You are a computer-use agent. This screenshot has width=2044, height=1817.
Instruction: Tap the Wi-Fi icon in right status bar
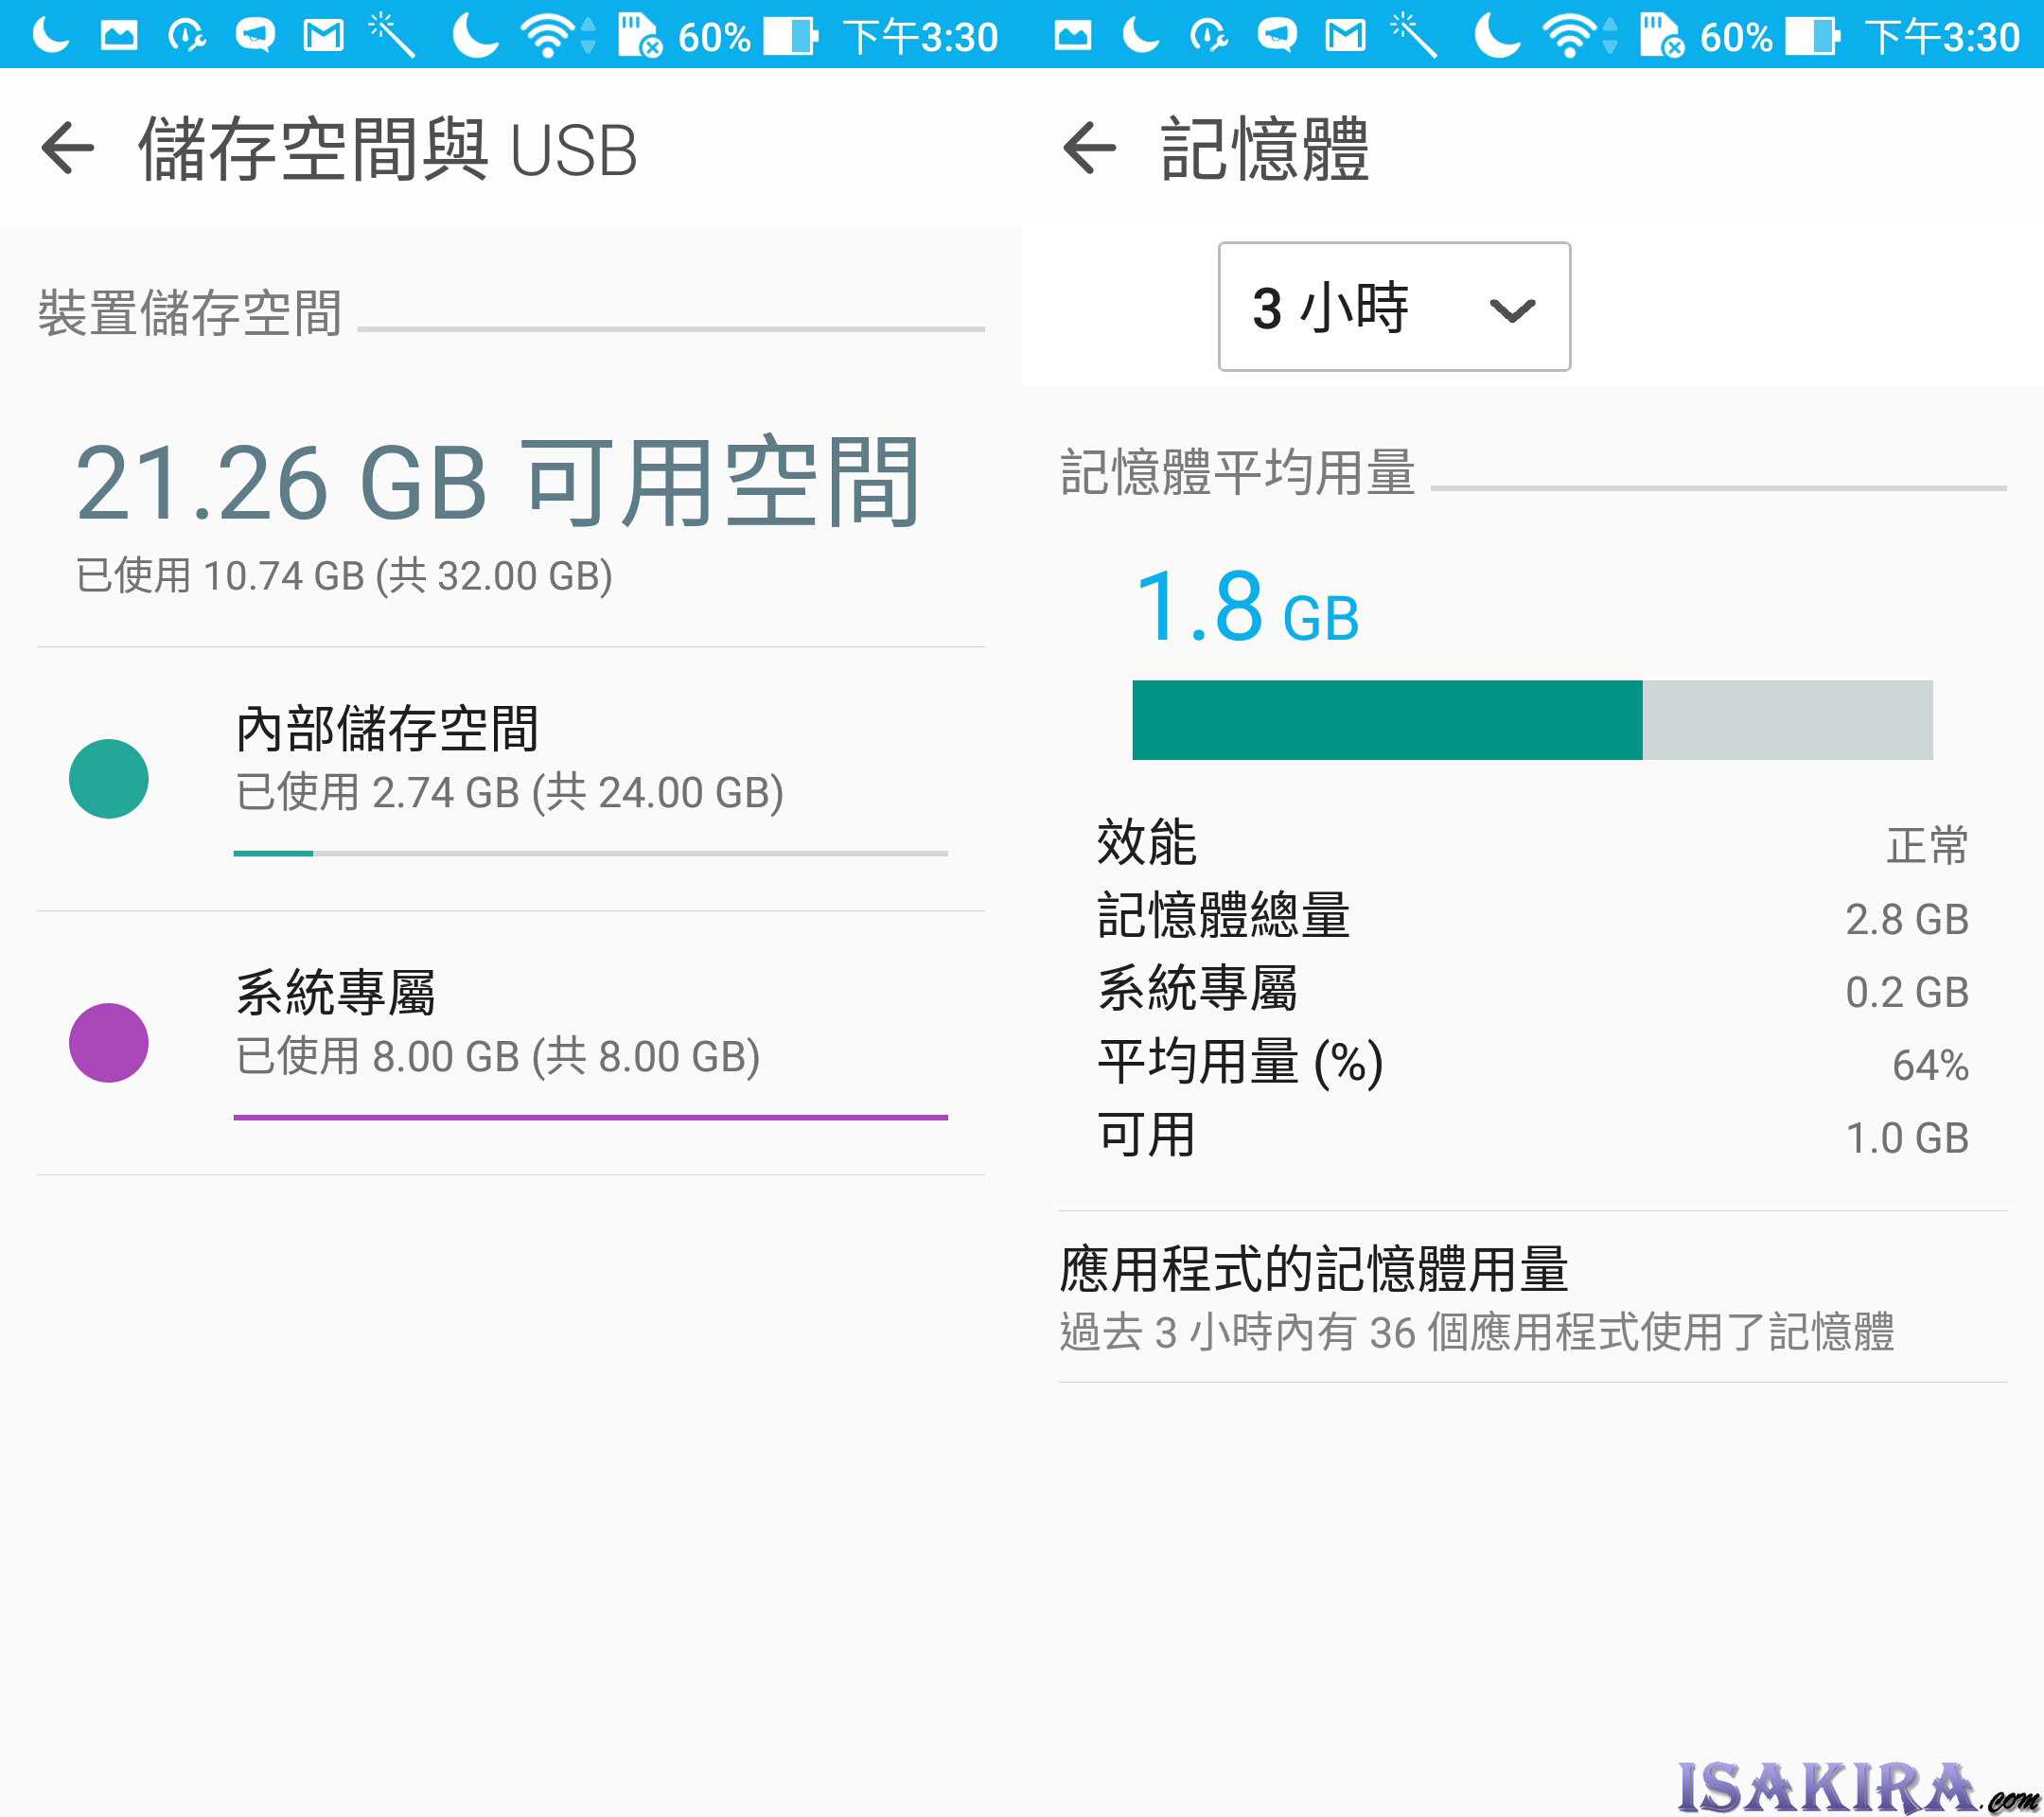click(x=1567, y=36)
